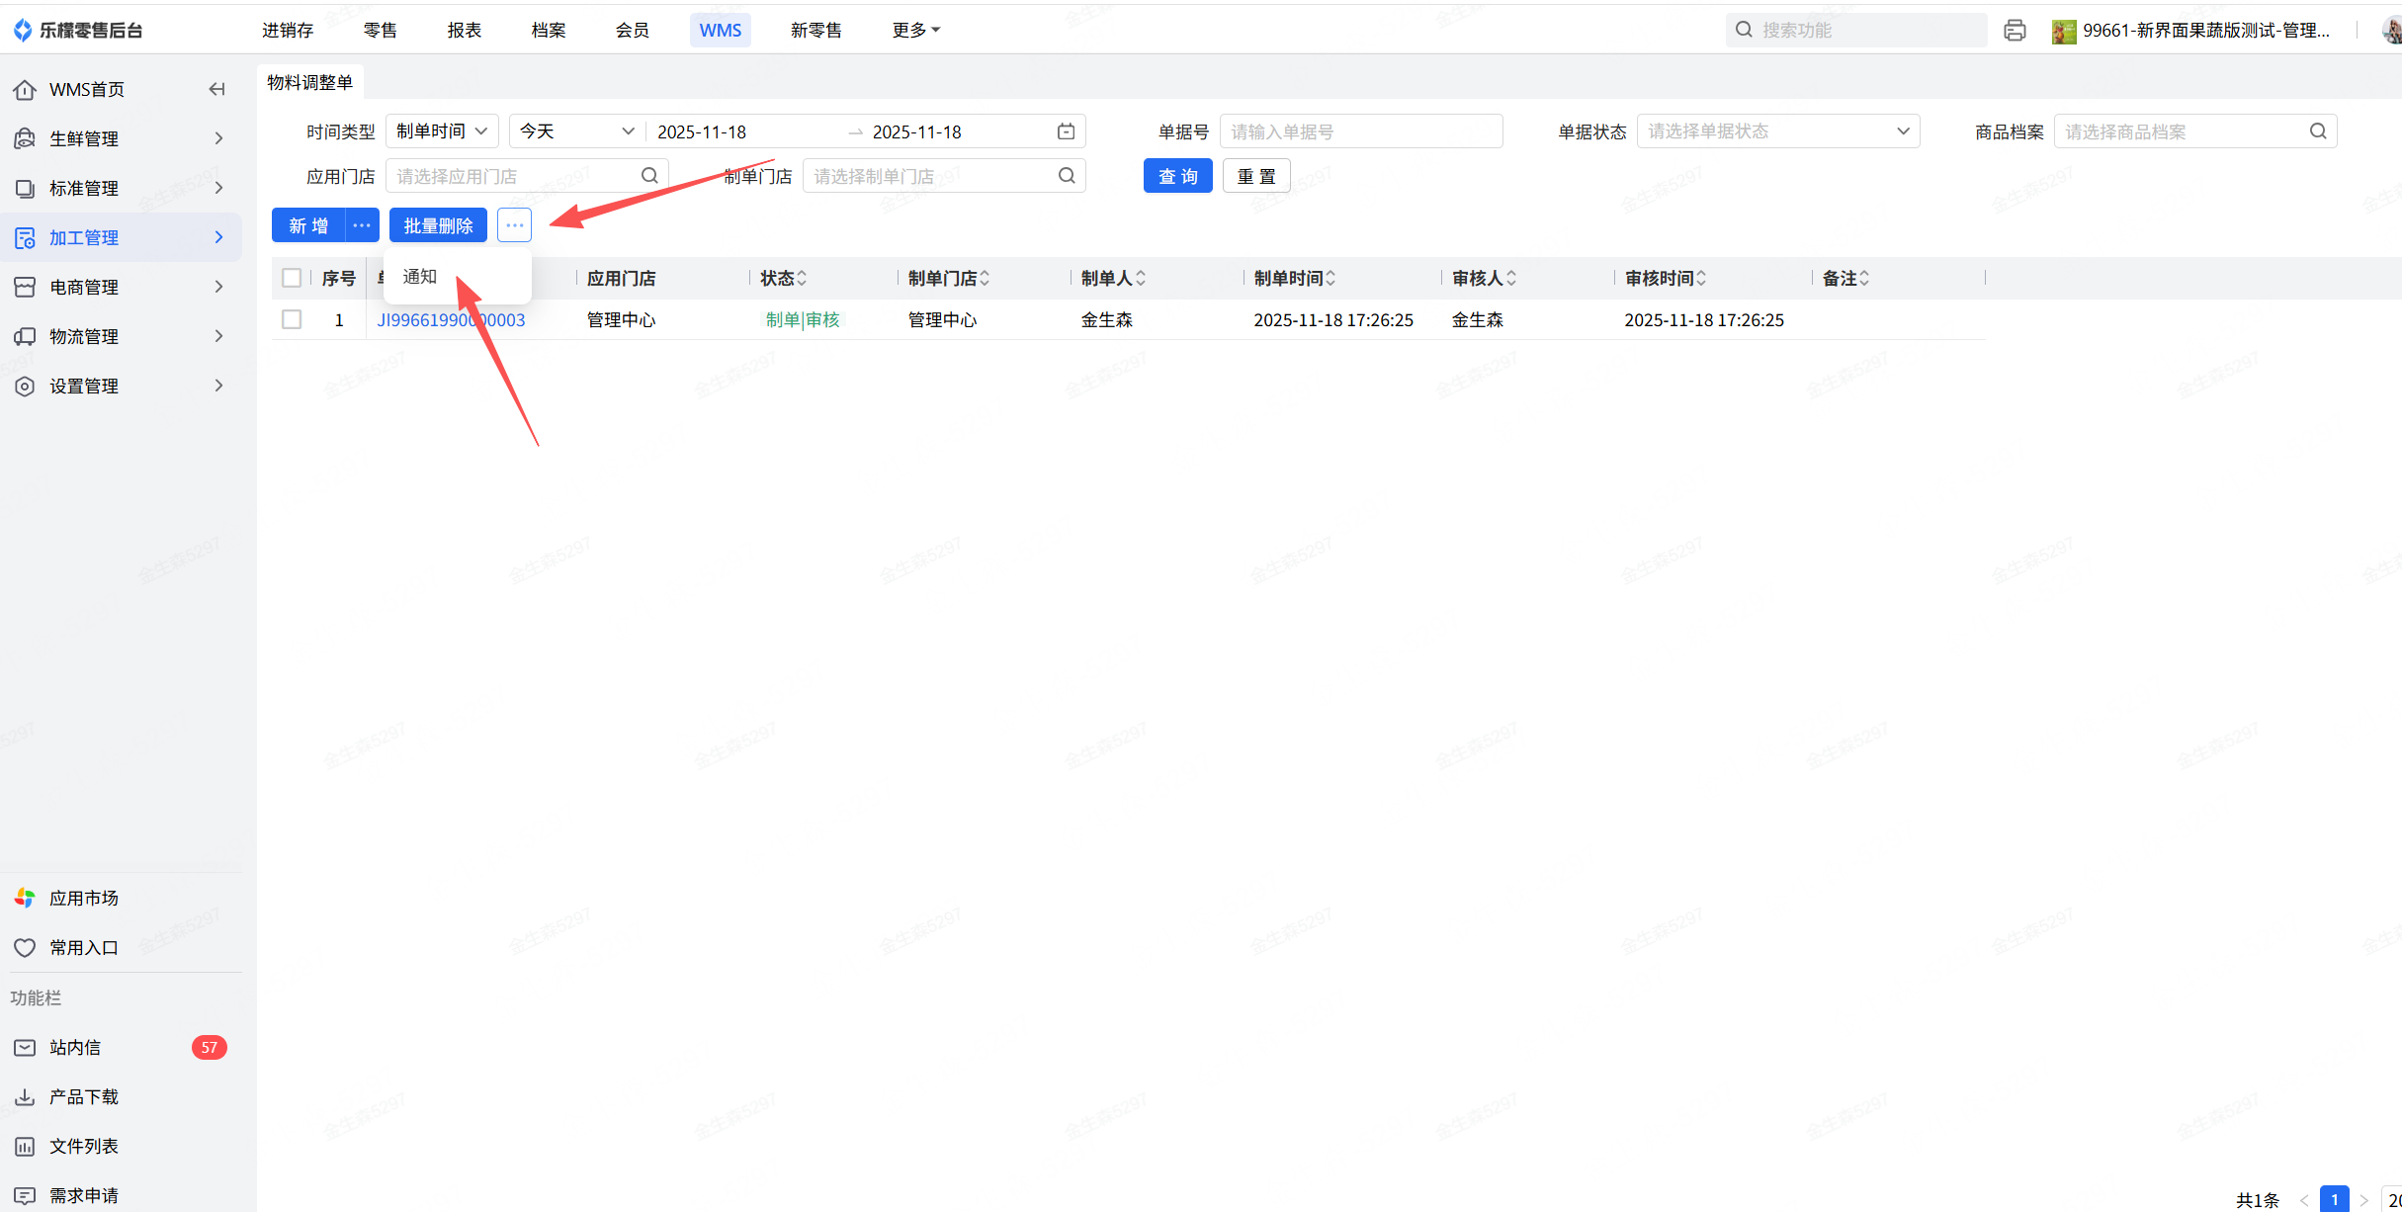This screenshot has width=2402, height=1212.
Task: Open the 单据状态 status dropdown
Action: [1777, 131]
